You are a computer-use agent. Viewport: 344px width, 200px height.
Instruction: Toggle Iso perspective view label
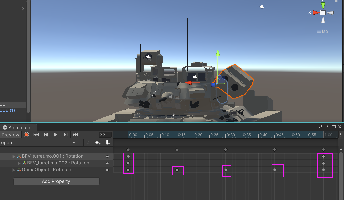[322, 31]
